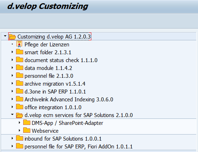Screen dimensions: 198x152
Task: Click the folder icon of document status check
Action: (20, 60)
